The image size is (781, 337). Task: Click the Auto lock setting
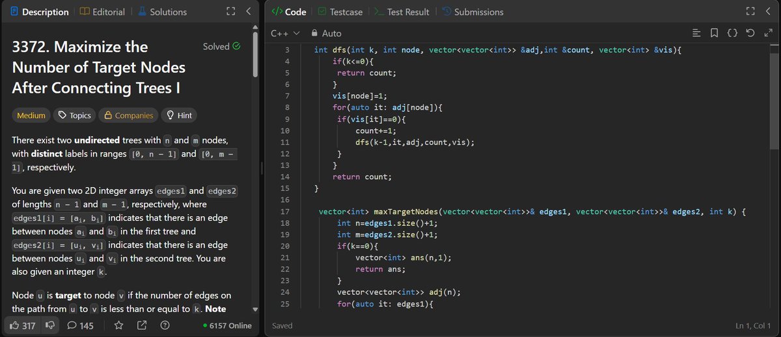click(x=326, y=33)
